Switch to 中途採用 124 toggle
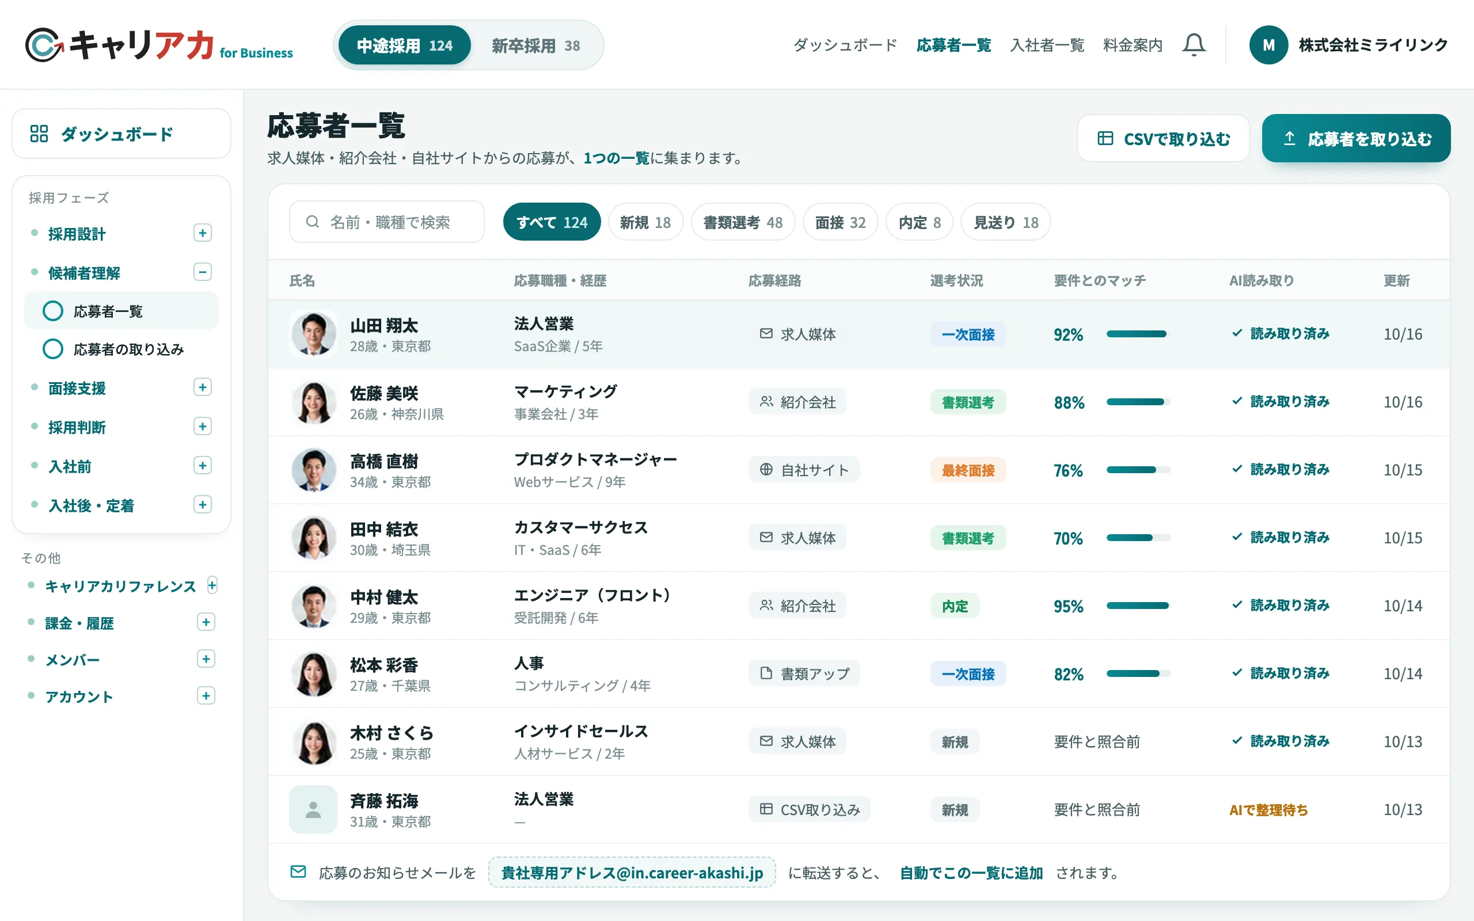This screenshot has height=921, width=1474. pyautogui.click(x=404, y=45)
